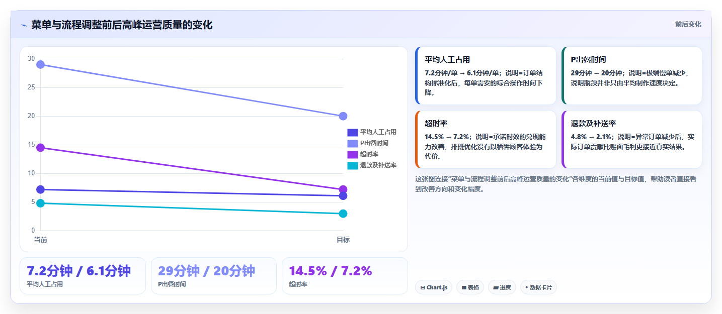Click the 30 y-axis tick label

point(31,59)
